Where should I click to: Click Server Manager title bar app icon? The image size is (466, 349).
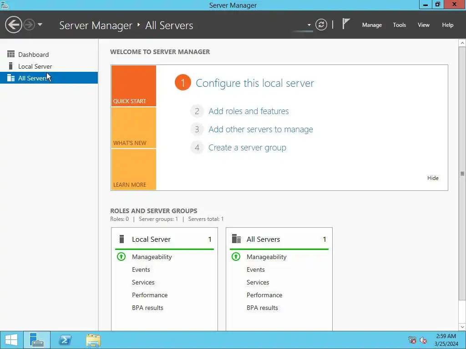coord(5,5)
